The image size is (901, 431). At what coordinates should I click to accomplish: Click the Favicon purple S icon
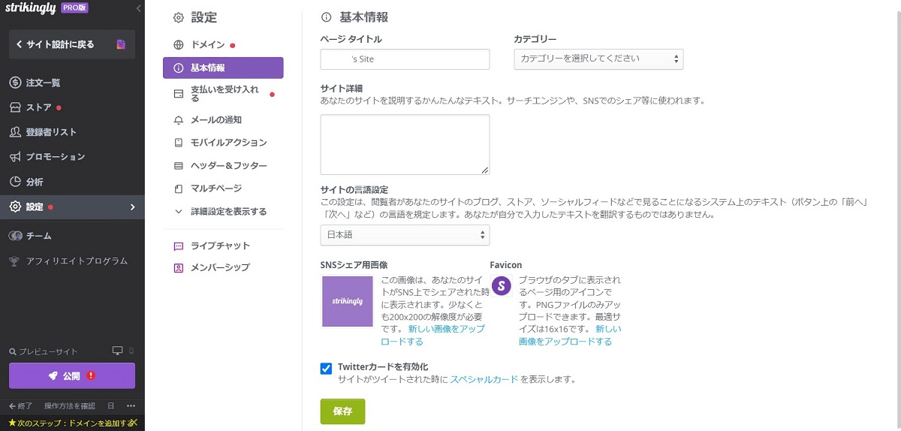click(501, 286)
